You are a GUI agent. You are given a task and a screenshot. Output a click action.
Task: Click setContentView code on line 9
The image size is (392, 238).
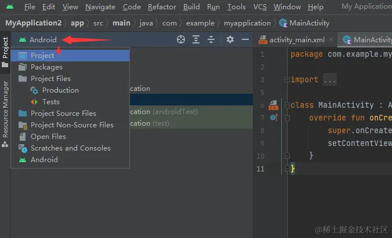(x=360, y=143)
